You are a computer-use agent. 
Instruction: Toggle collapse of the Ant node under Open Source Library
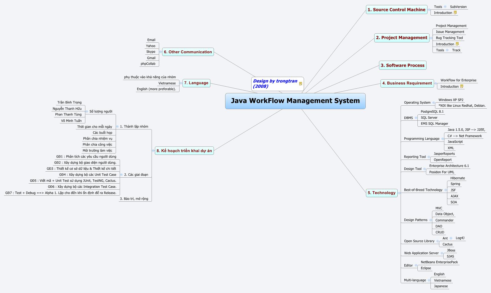click(x=451, y=238)
